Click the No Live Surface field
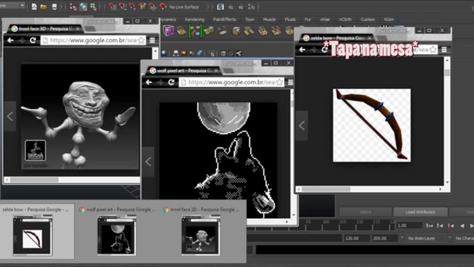 coord(187,7)
